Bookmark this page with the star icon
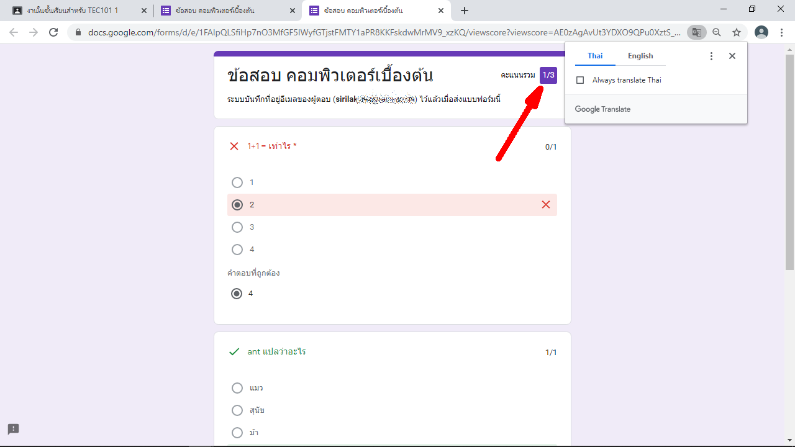Screen dimensions: 795x447 737,32
